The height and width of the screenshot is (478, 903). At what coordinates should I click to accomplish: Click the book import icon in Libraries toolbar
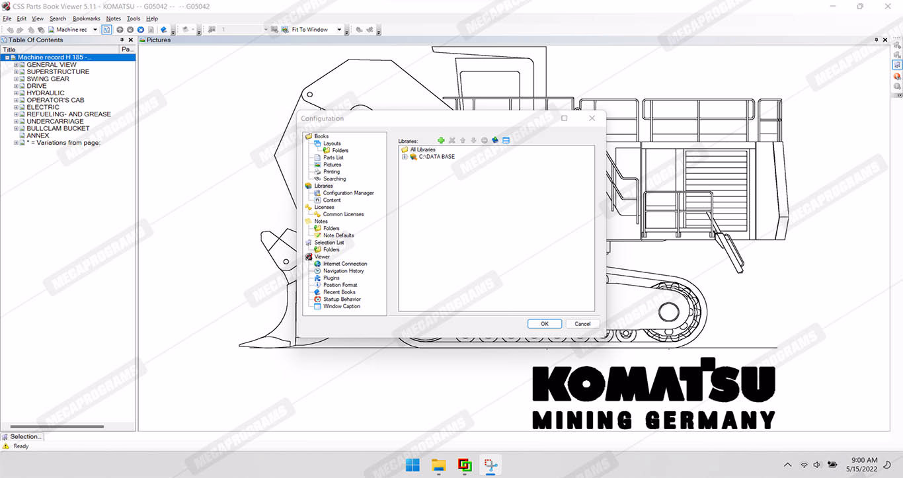tap(495, 140)
